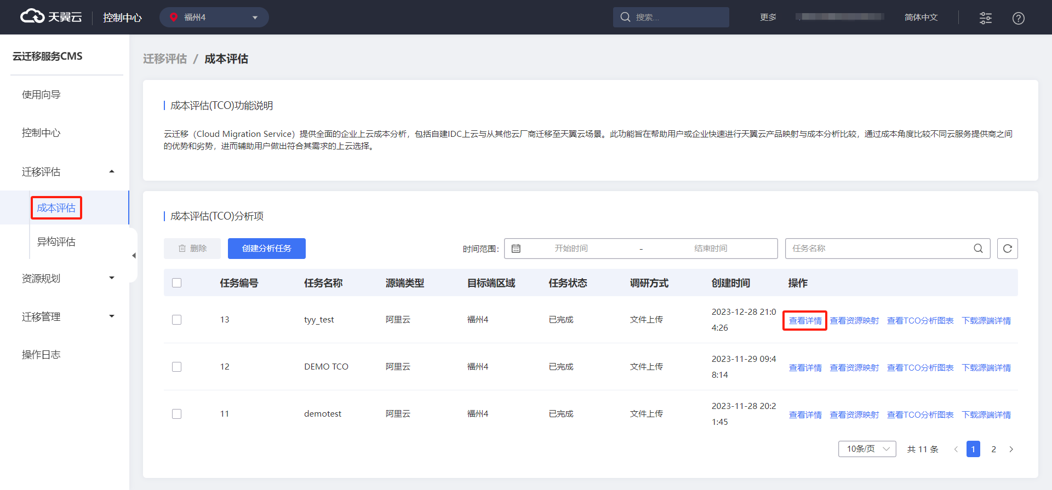
Task: Open the 简体中文 language selector
Action: pos(921,17)
